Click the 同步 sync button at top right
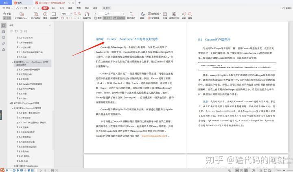 click(x=287, y=8)
